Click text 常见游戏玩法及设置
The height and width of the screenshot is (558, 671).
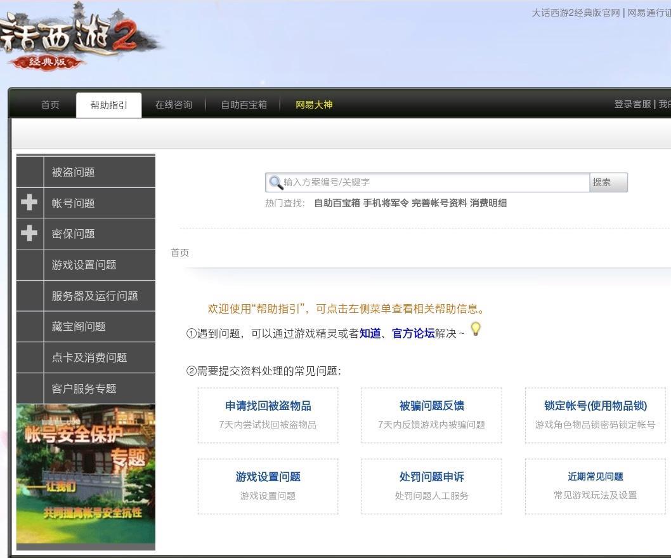pyautogui.click(x=596, y=496)
